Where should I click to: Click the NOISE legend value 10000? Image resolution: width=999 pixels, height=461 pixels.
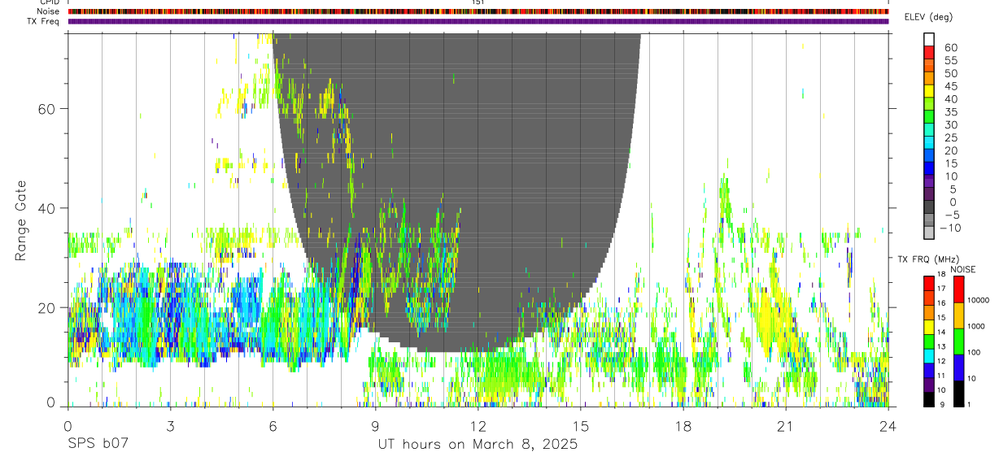coord(978,300)
